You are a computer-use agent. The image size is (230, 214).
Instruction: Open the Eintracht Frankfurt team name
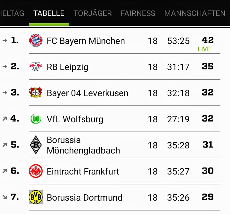coord(83,172)
